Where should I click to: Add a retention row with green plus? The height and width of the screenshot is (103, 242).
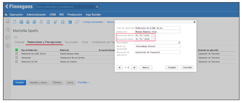17,50
